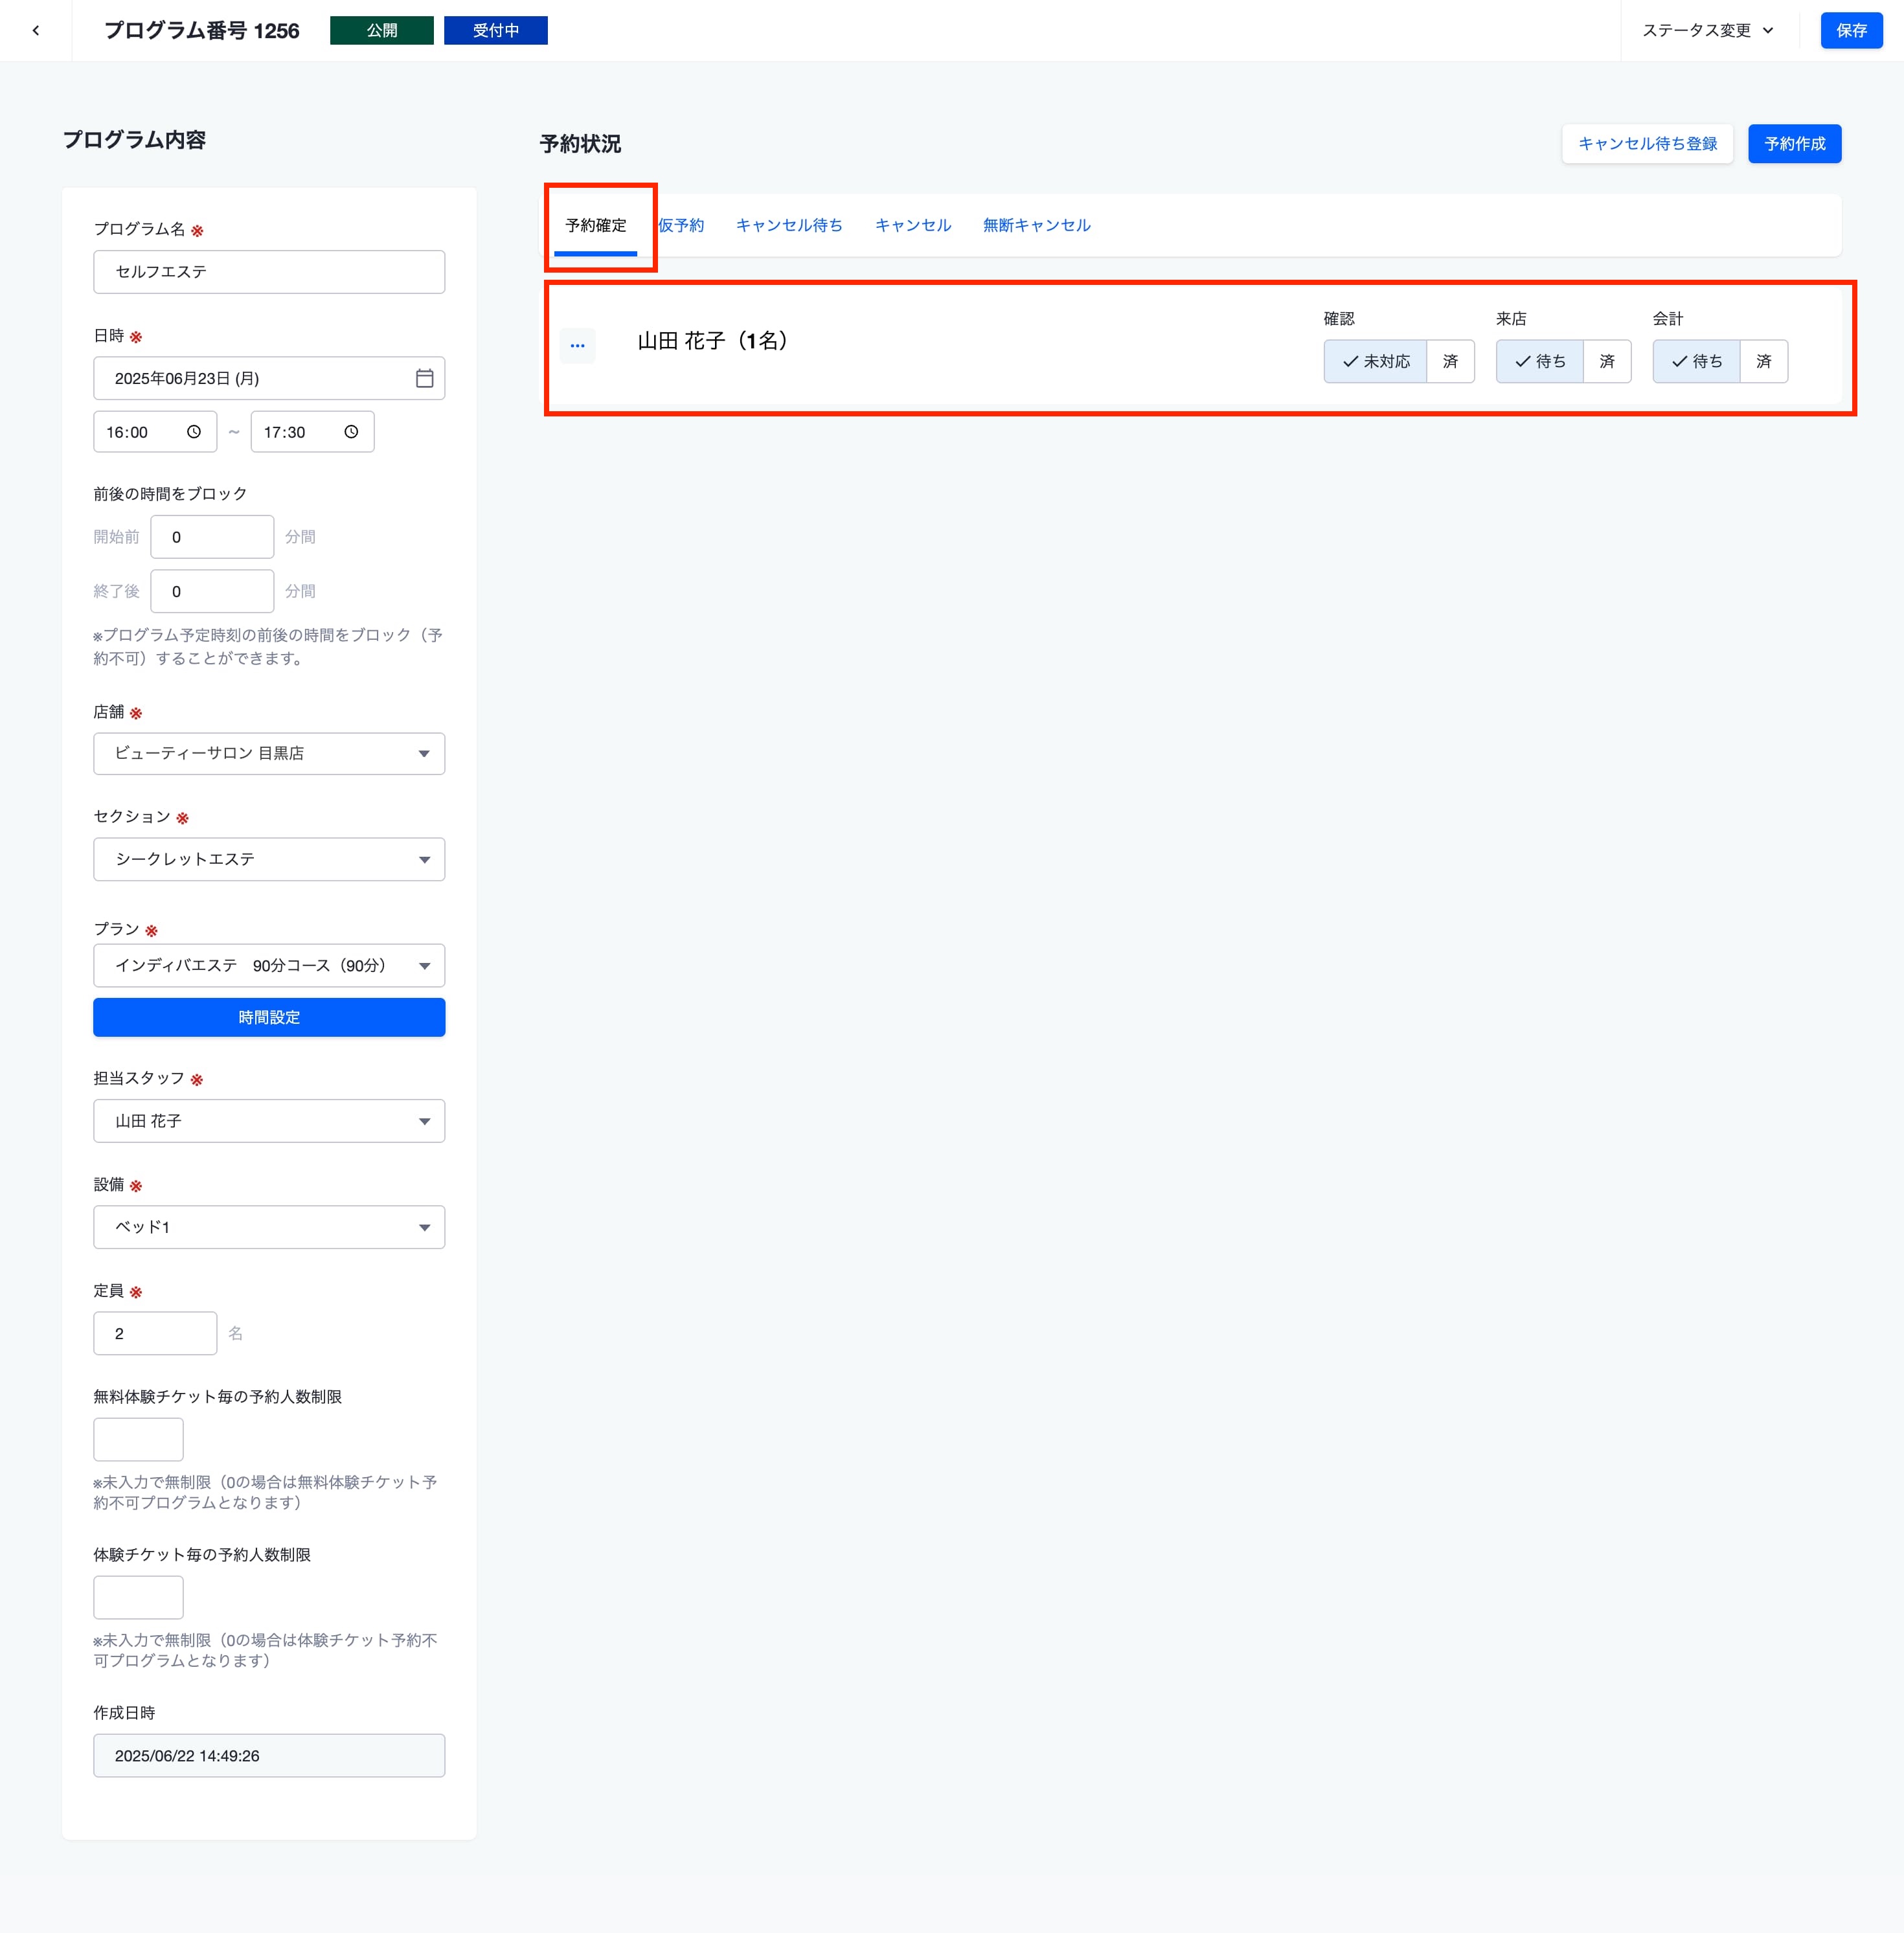
Task: Set 来店 status to 済
Action: (1607, 361)
